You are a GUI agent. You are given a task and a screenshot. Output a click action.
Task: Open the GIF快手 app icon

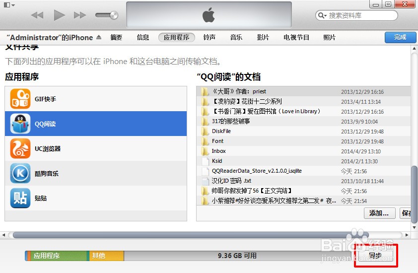tap(20, 99)
